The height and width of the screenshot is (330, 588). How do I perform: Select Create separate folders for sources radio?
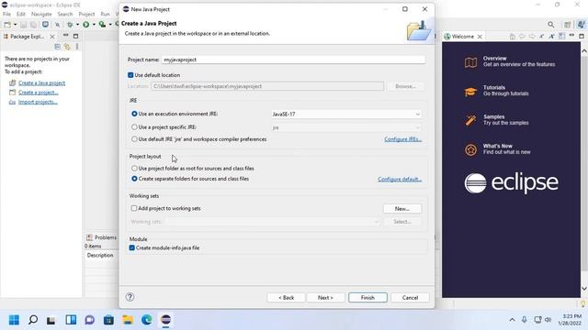[x=134, y=179]
